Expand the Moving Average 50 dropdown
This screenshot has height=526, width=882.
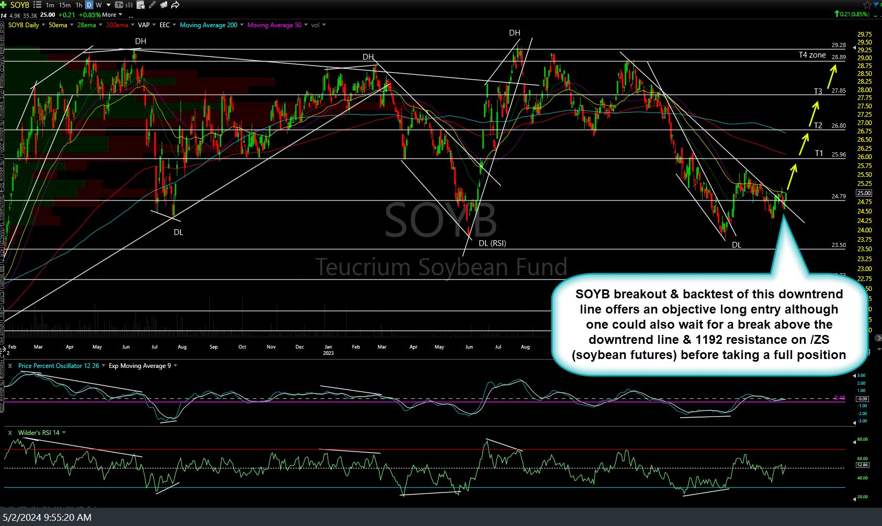coord(306,25)
